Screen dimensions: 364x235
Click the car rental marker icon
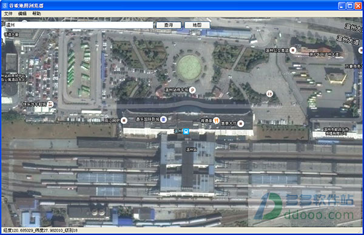pyautogui.click(x=50, y=104)
